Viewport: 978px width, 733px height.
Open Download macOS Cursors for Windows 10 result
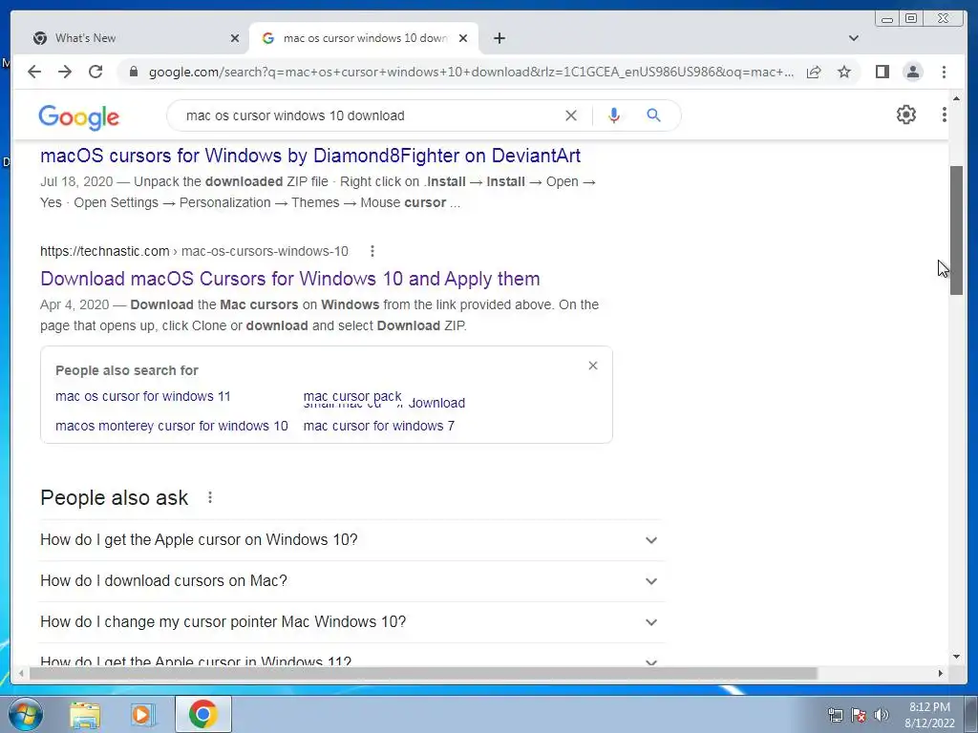click(290, 279)
